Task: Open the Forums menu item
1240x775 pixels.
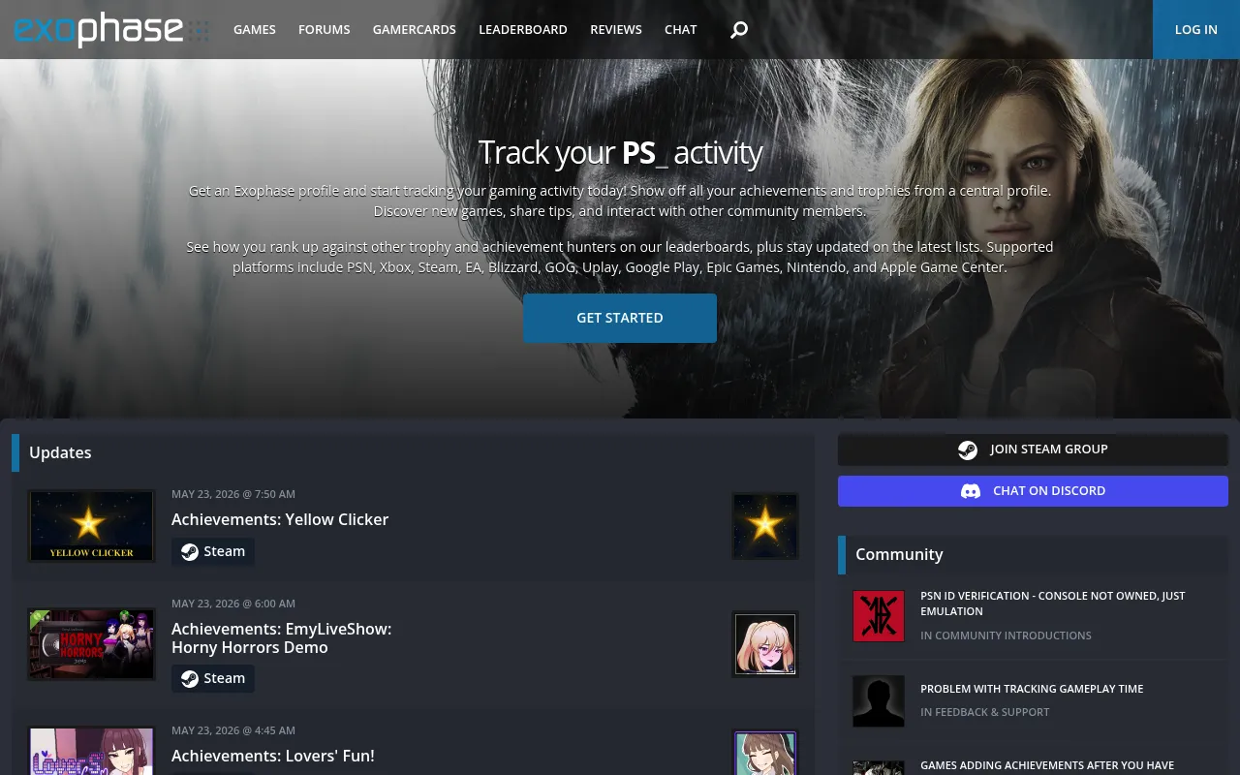Action: coord(325,29)
